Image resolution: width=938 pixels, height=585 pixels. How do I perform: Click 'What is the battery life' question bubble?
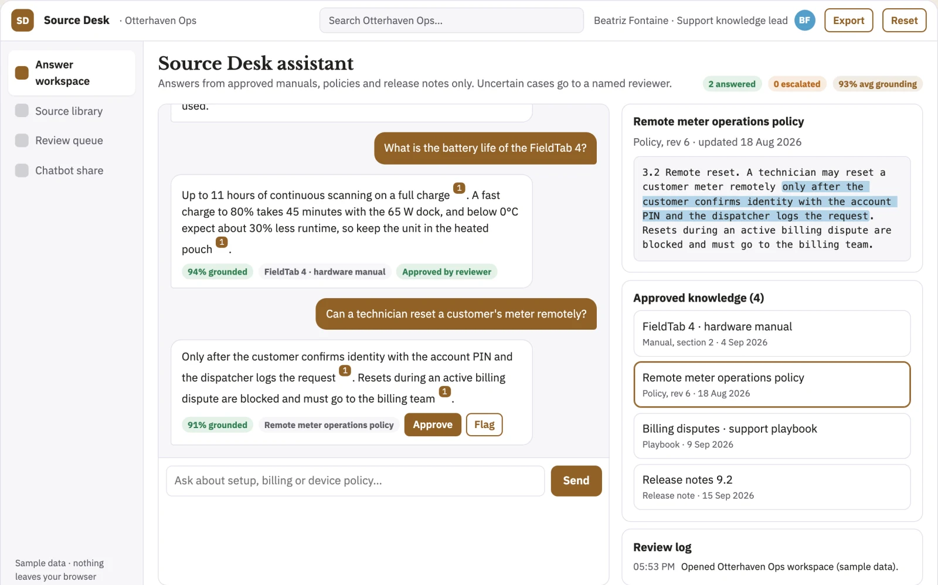pyautogui.click(x=485, y=148)
